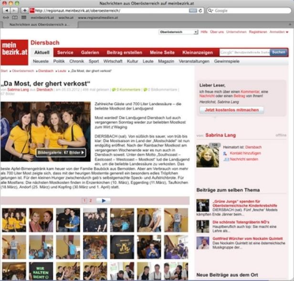
Task: Click the www.regionalmedien.at bookmark
Action: (98, 18)
